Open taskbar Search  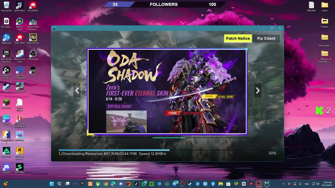click(x=59, y=184)
